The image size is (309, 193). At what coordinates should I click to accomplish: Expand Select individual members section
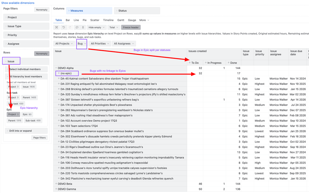coord(26,69)
